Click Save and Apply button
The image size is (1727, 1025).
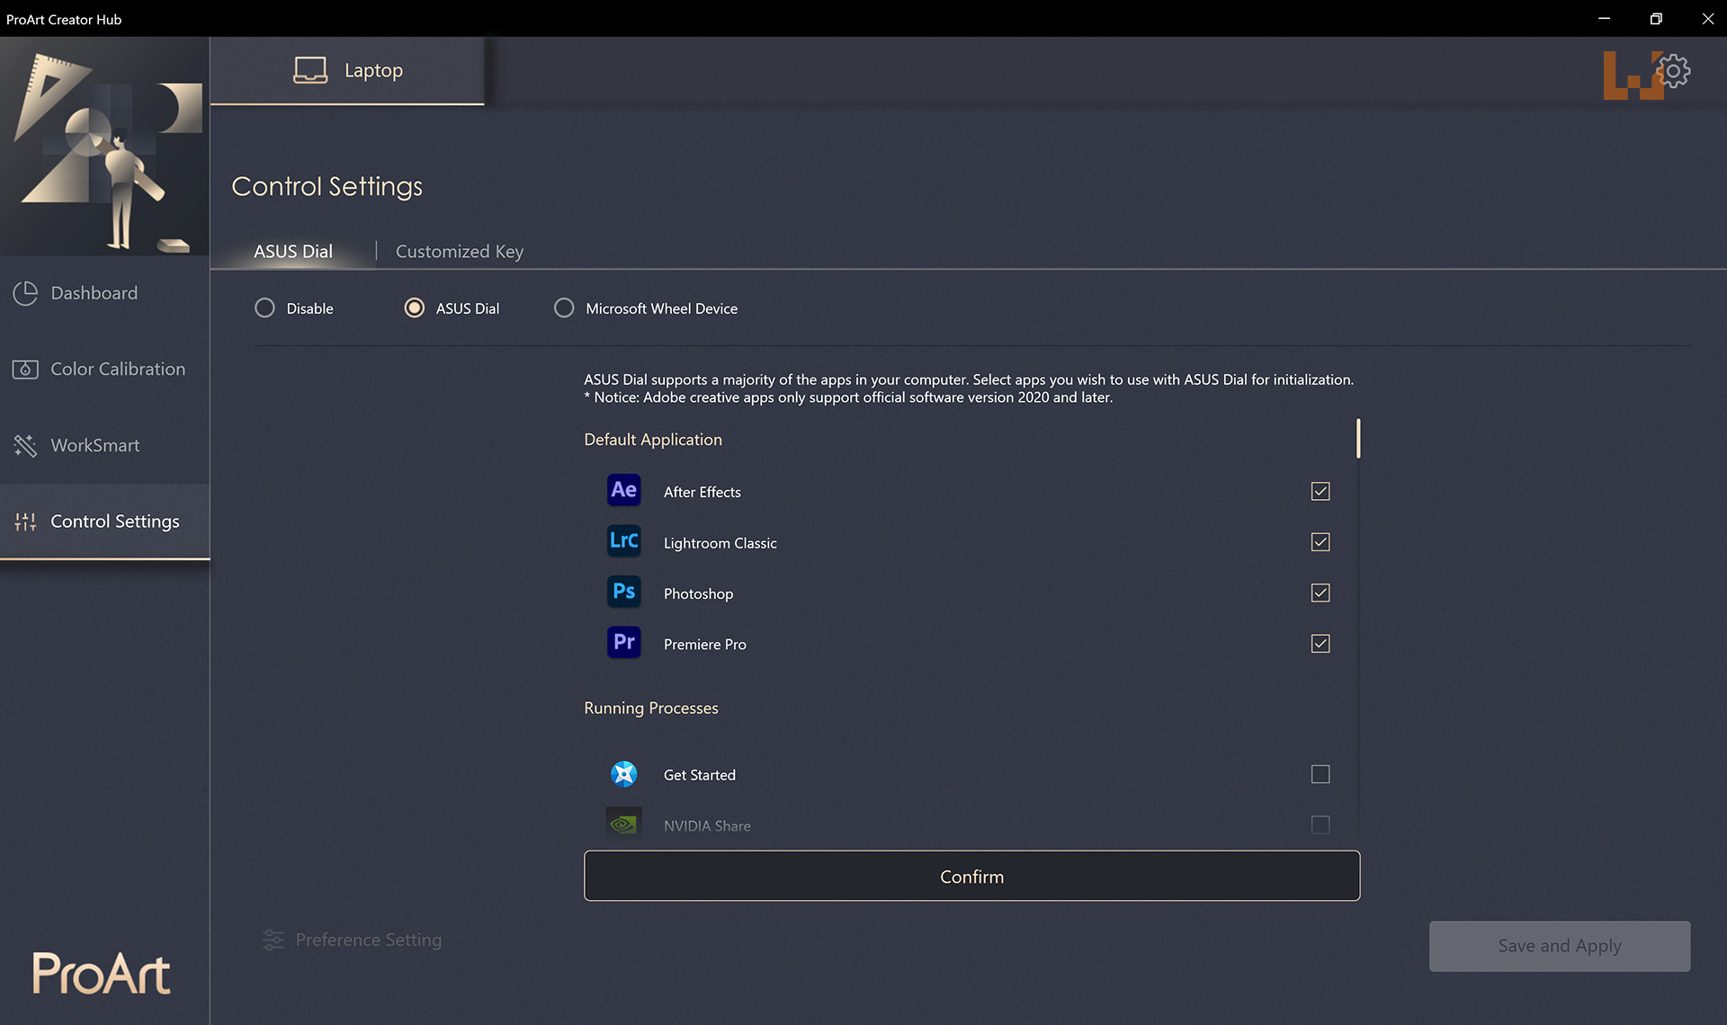[x=1559, y=946]
